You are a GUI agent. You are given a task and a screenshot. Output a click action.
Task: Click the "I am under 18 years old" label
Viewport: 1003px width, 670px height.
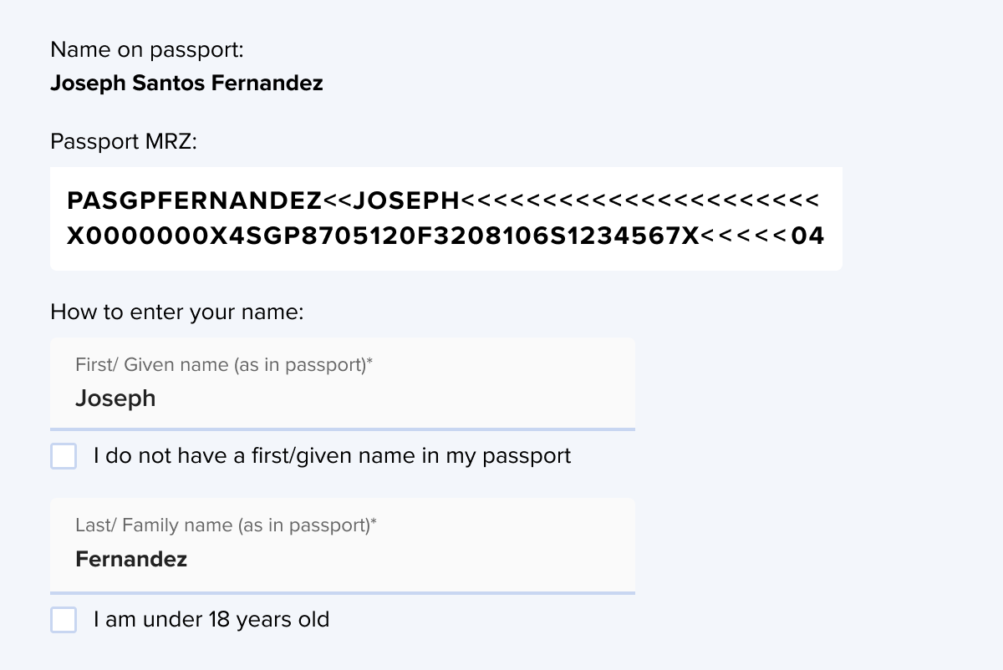point(211,620)
